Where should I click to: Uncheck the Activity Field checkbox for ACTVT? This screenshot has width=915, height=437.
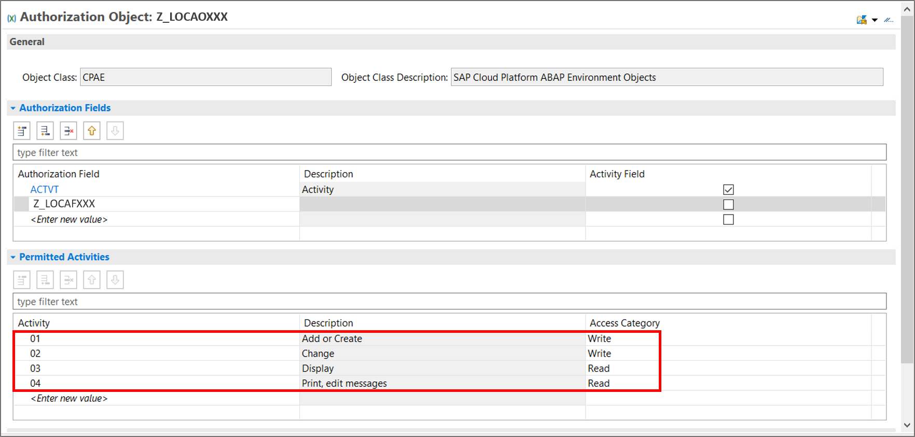click(728, 190)
